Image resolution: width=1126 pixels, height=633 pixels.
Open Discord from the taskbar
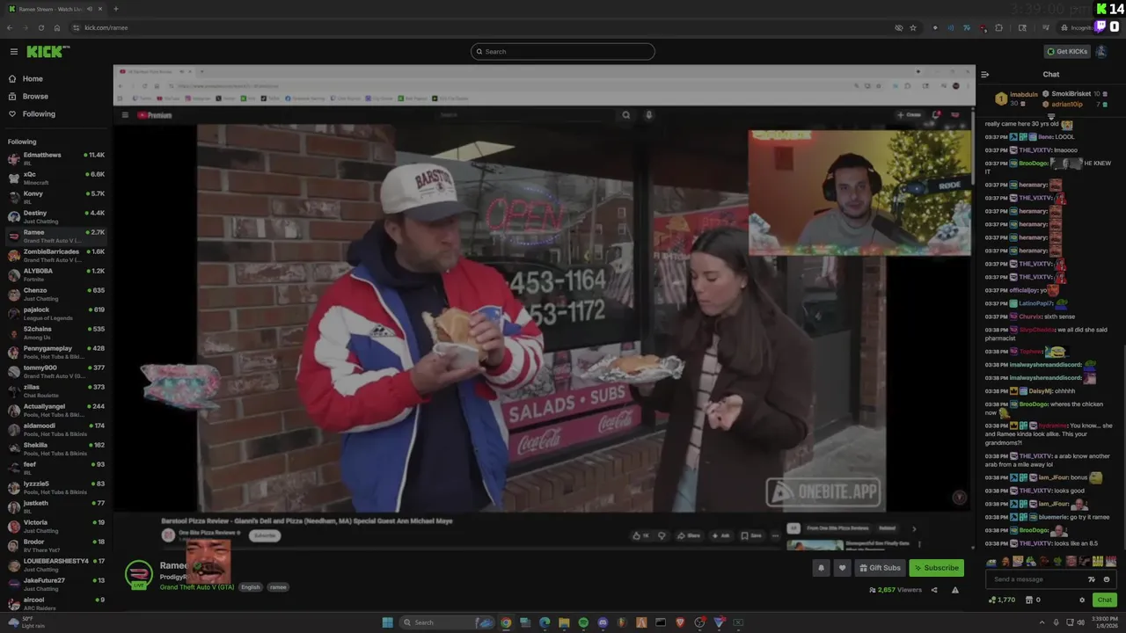[x=603, y=622]
